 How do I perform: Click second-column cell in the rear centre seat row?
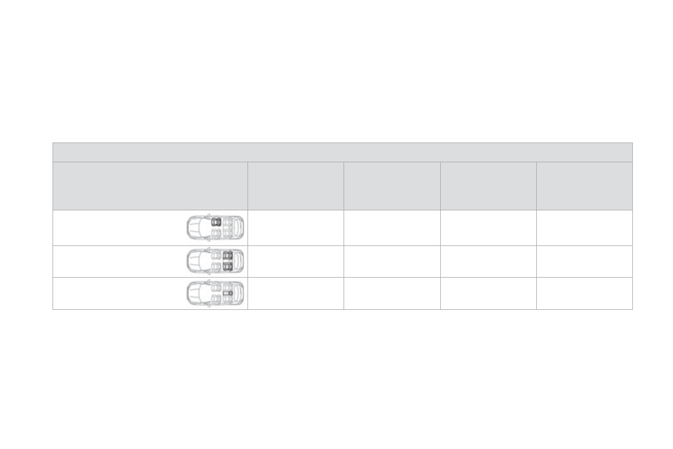(296, 293)
